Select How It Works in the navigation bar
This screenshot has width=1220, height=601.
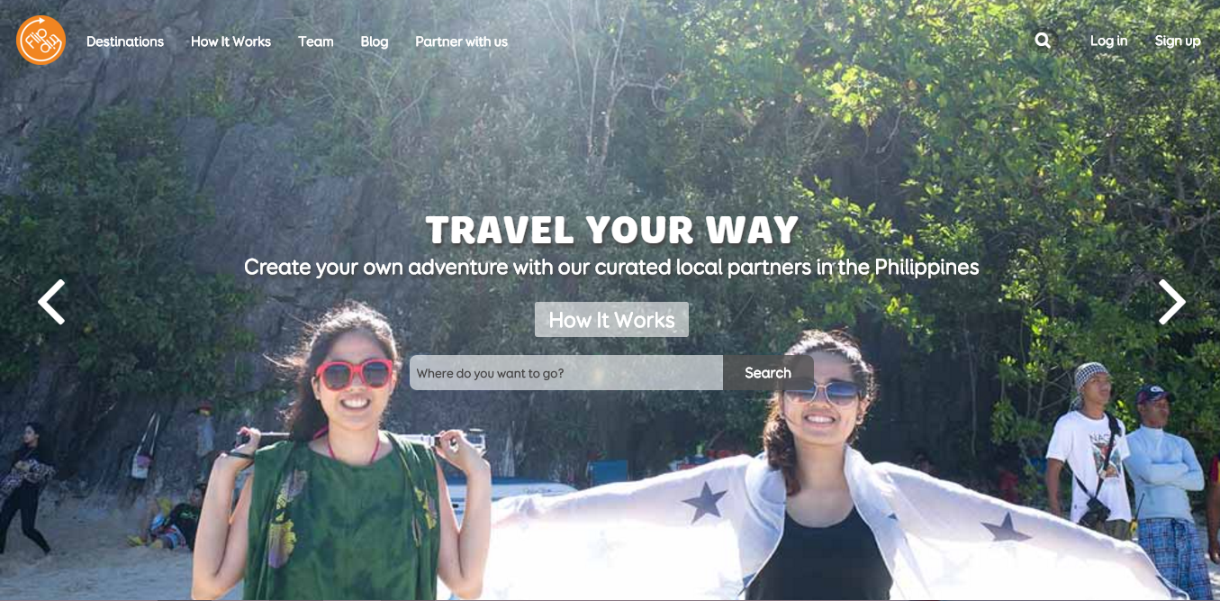pos(230,41)
